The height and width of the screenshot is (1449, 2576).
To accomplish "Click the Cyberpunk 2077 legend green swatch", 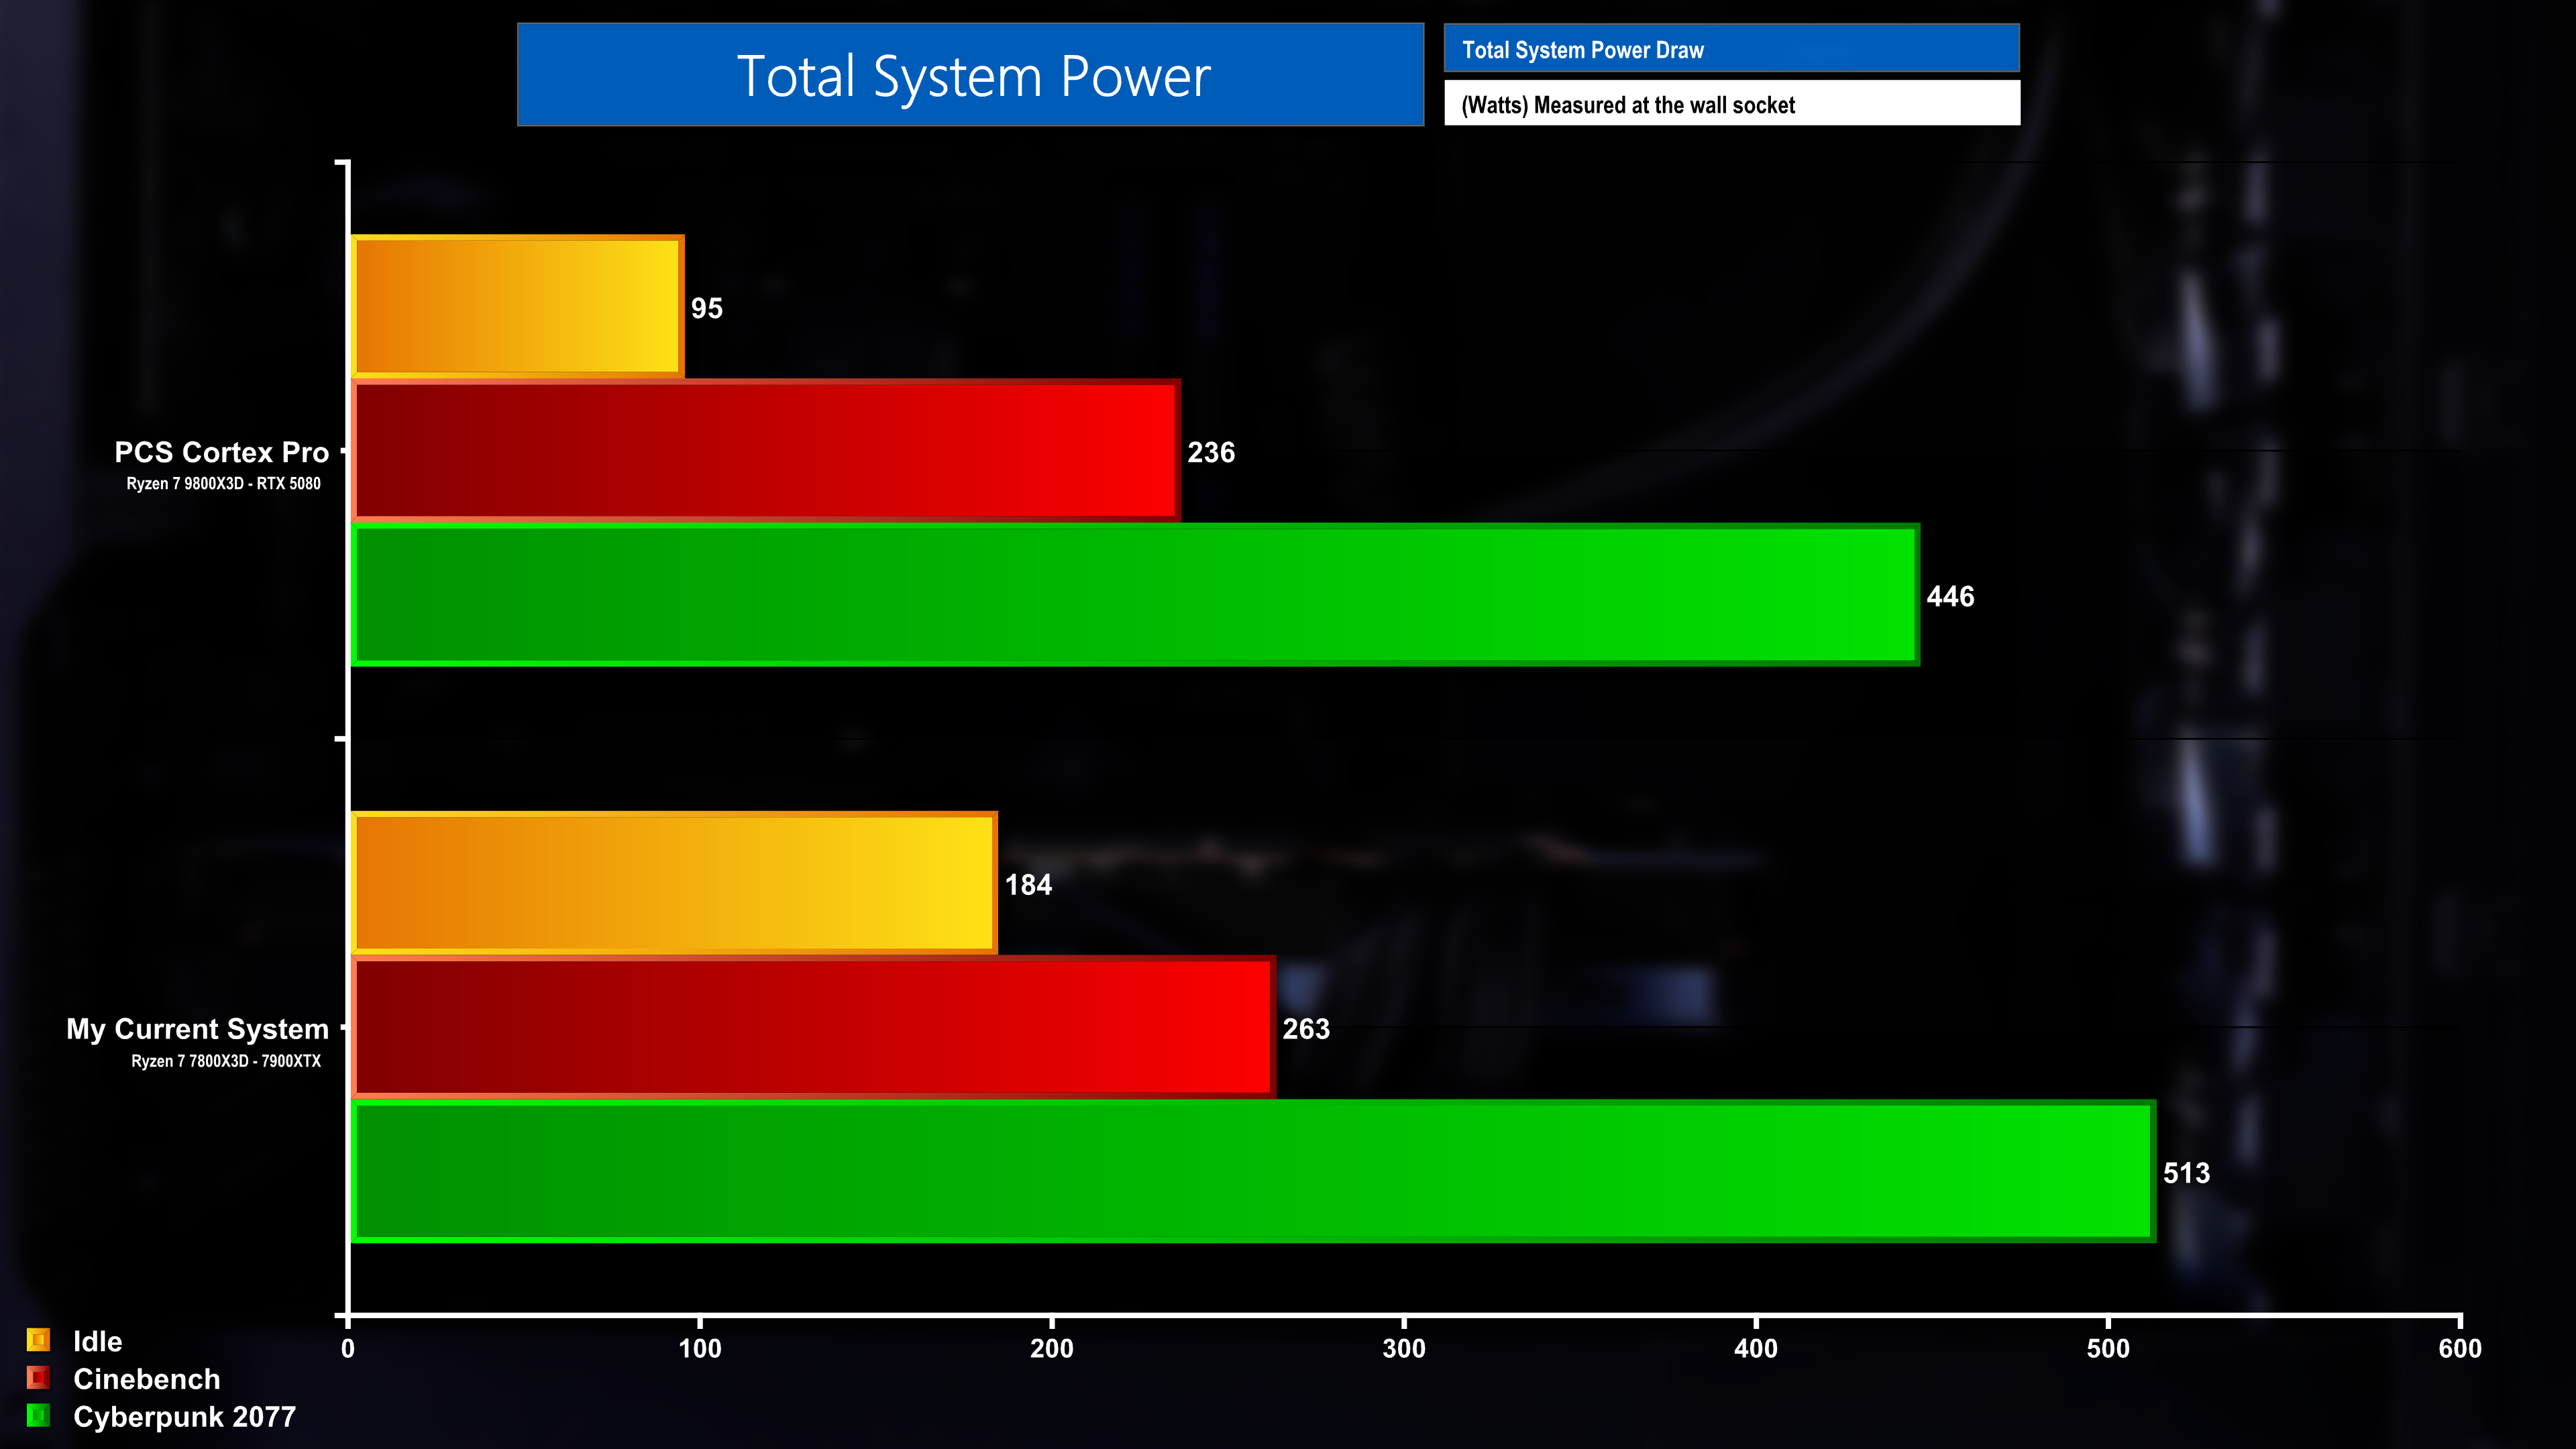I will coord(38,1415).
